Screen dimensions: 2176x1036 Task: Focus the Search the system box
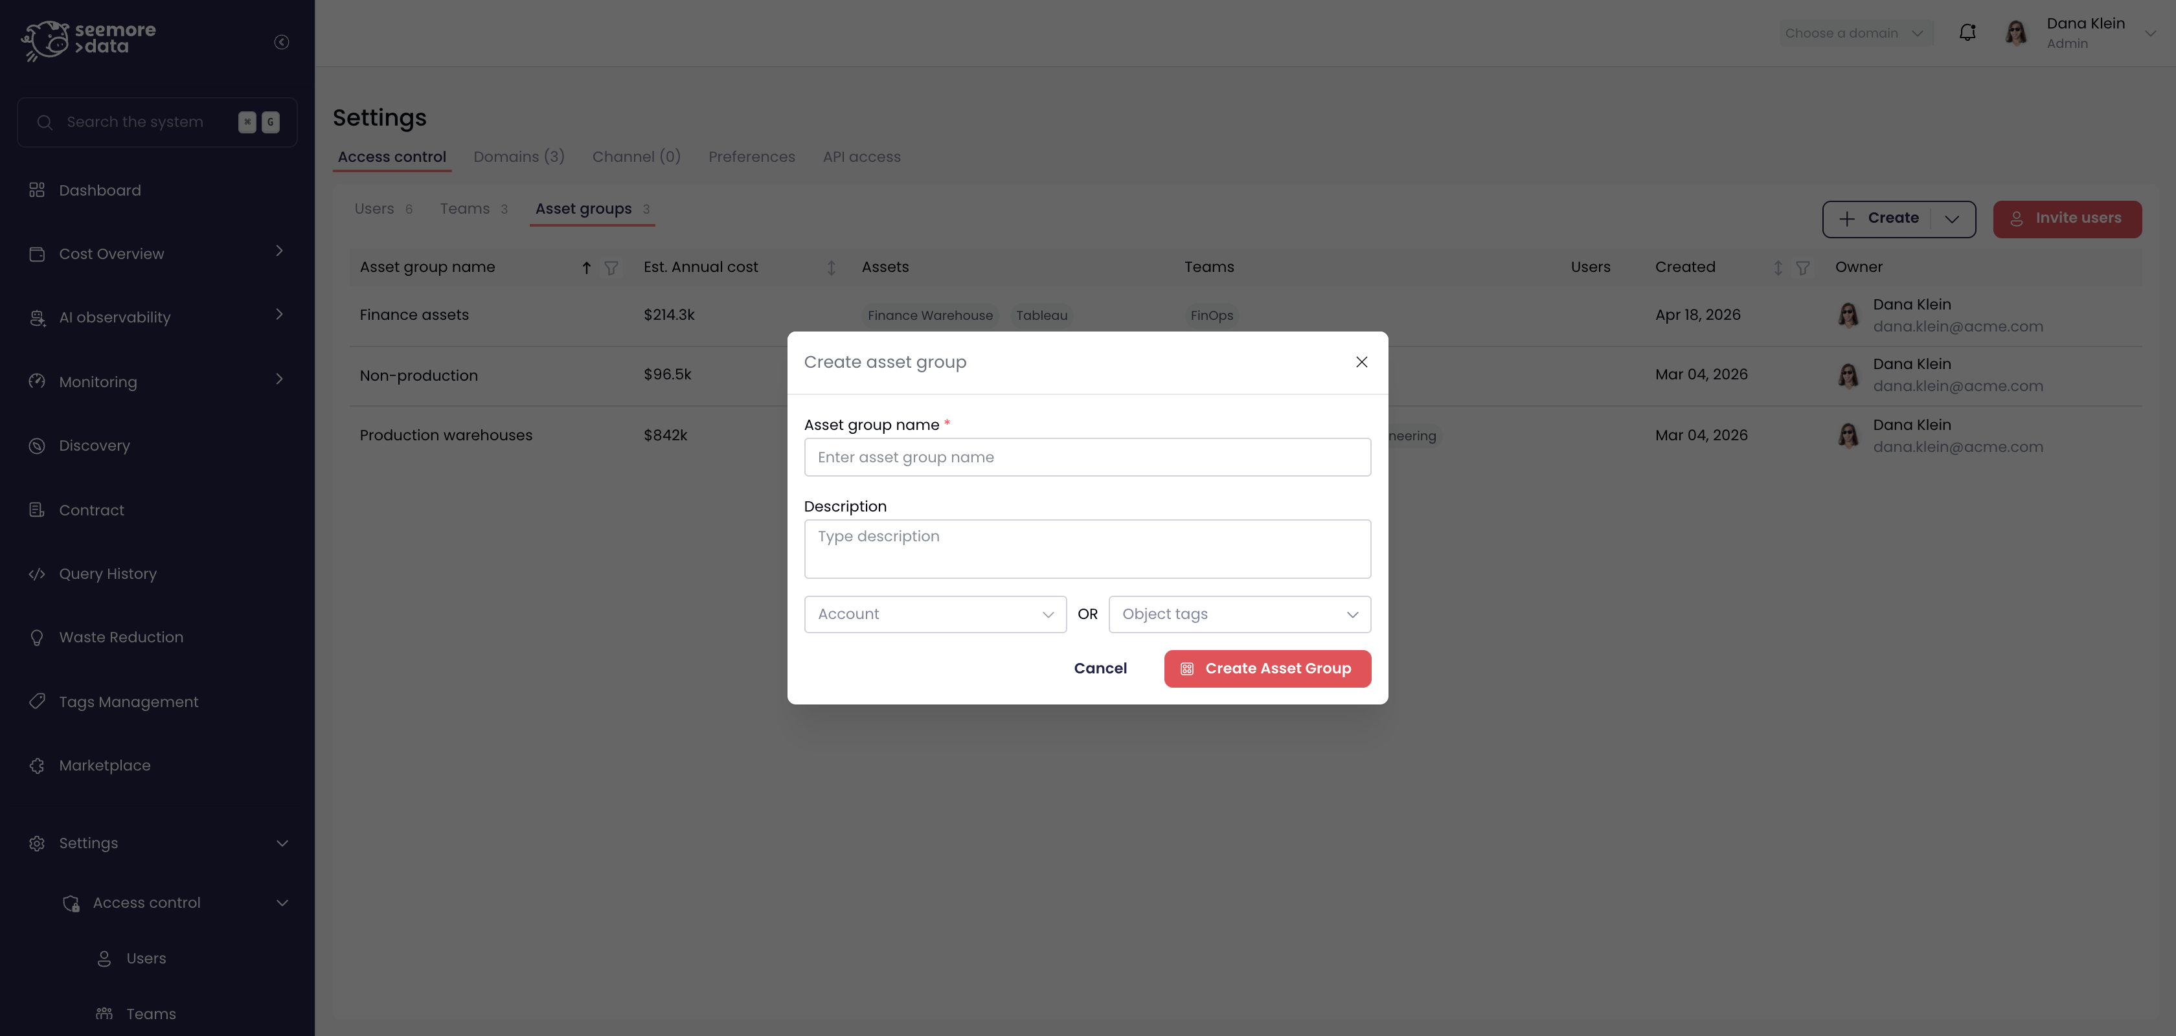(157, 122)
